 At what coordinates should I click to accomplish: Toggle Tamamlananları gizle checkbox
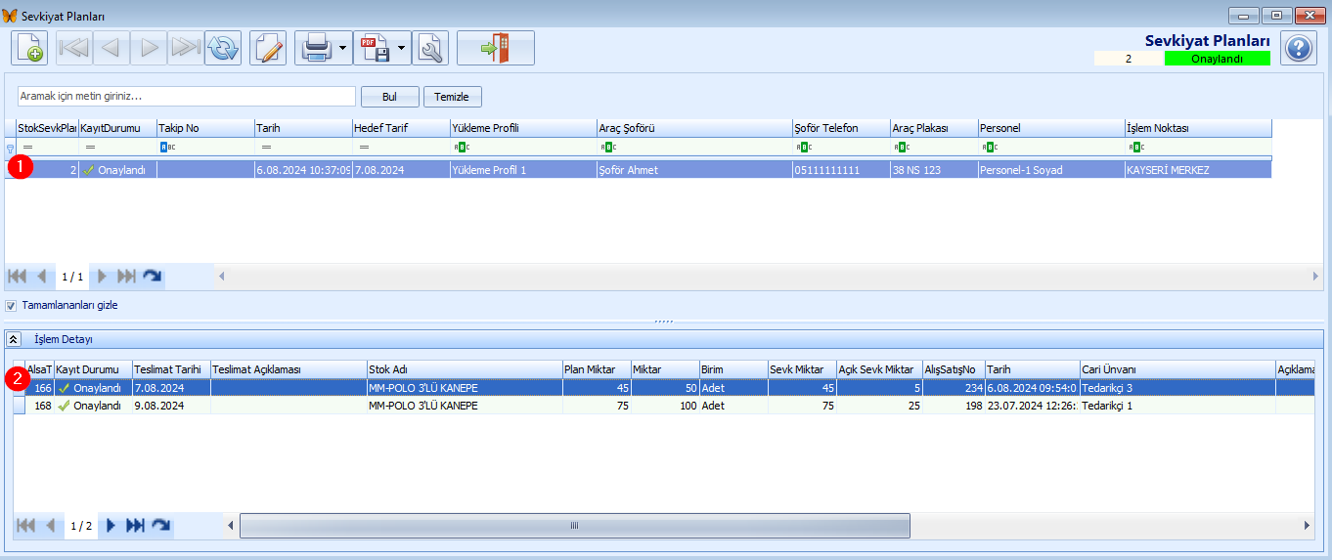click(12, 306)
